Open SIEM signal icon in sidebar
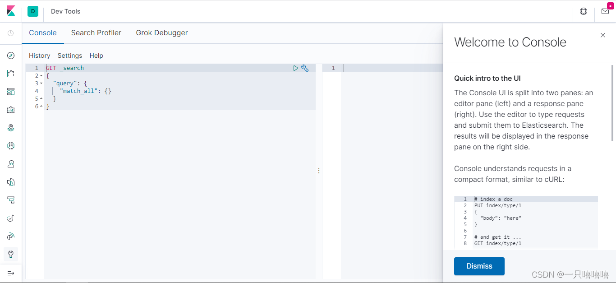The image size is (616, 283). [11, 236]
